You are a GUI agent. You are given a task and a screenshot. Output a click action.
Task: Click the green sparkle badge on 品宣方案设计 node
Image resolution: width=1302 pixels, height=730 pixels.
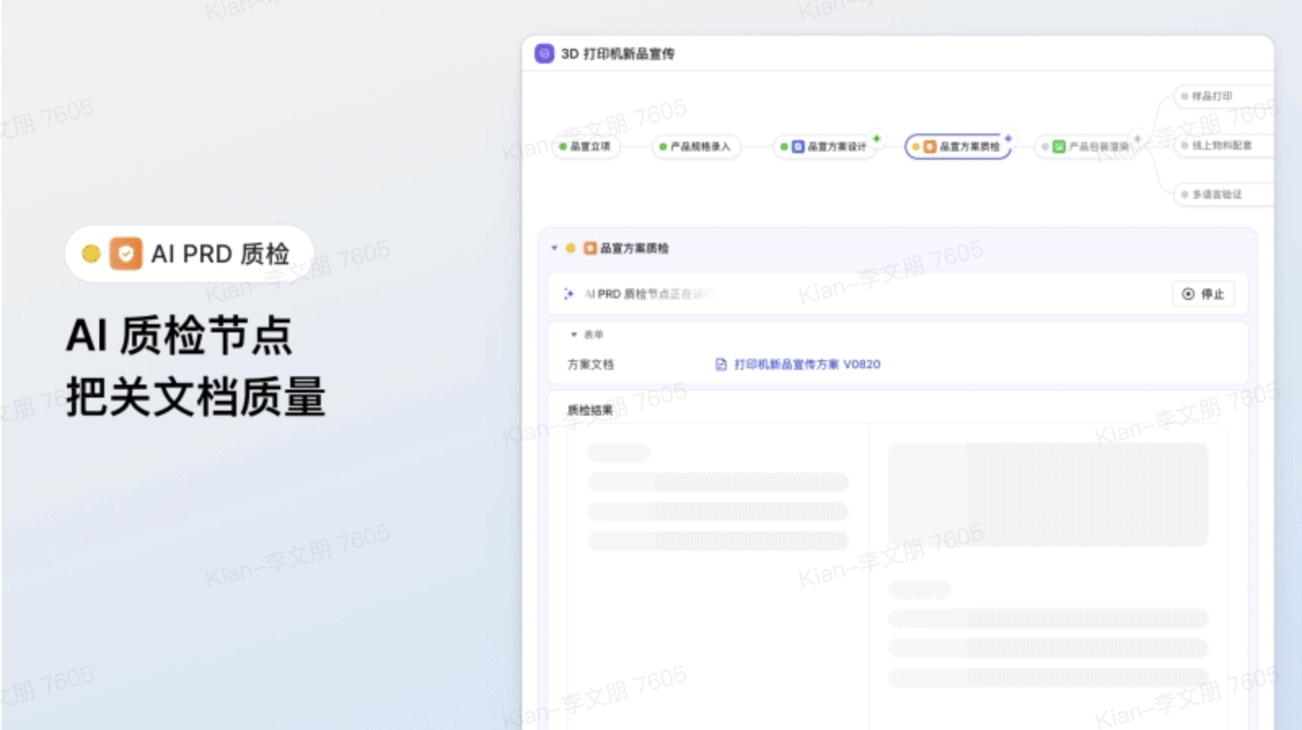877,138
